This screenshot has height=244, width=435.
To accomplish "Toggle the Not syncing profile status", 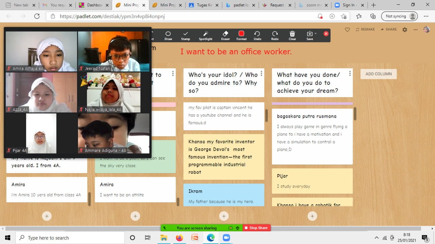I will (x=399, y=16).
